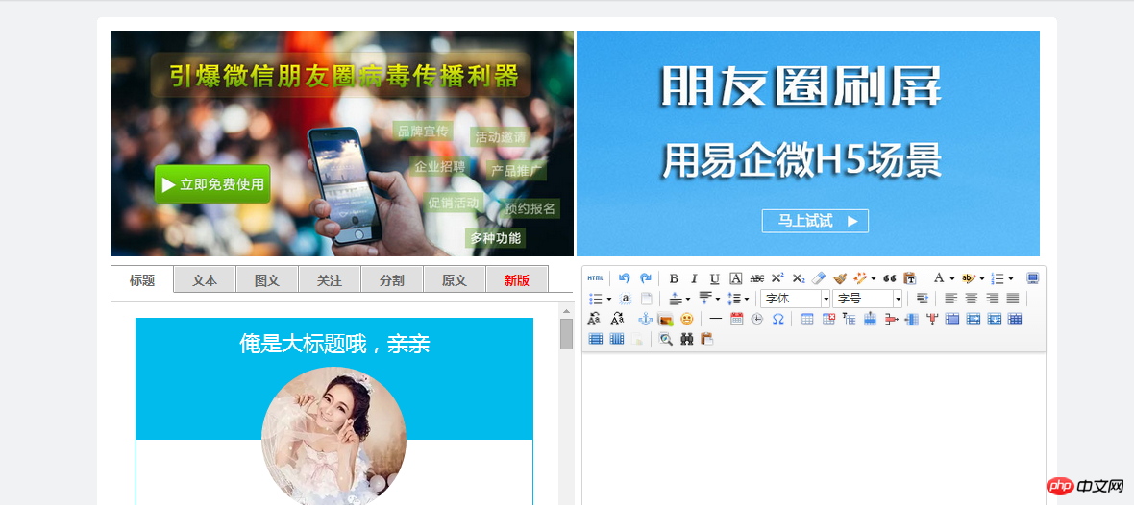Open find and replace binoculars

[x=687, y=339]
